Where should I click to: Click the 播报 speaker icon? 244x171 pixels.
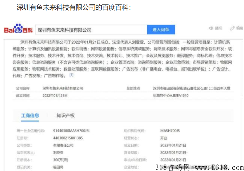tap(211, 28)
